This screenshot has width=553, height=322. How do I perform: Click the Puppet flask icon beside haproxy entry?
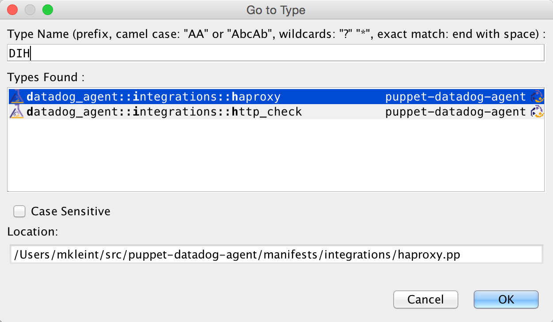[x=16, y=97]
